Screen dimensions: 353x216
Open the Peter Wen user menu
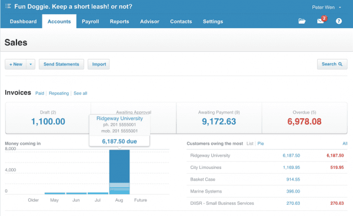(326, 8)
